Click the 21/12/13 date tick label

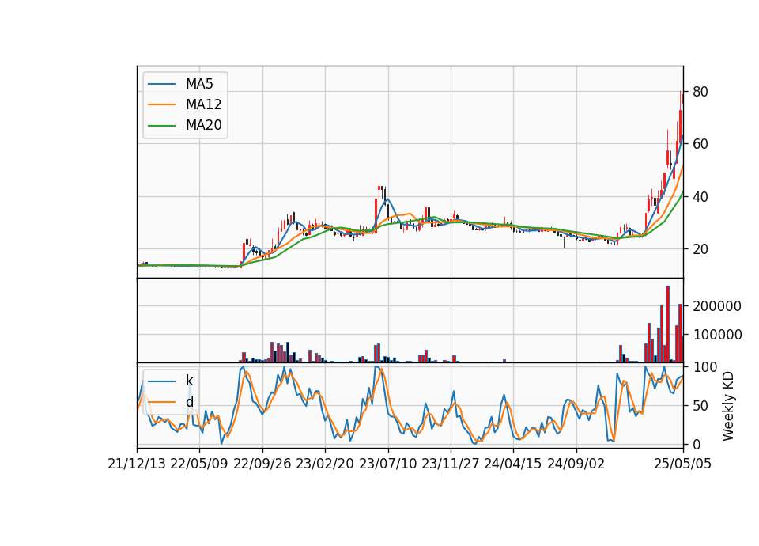[x=137, y=464]
